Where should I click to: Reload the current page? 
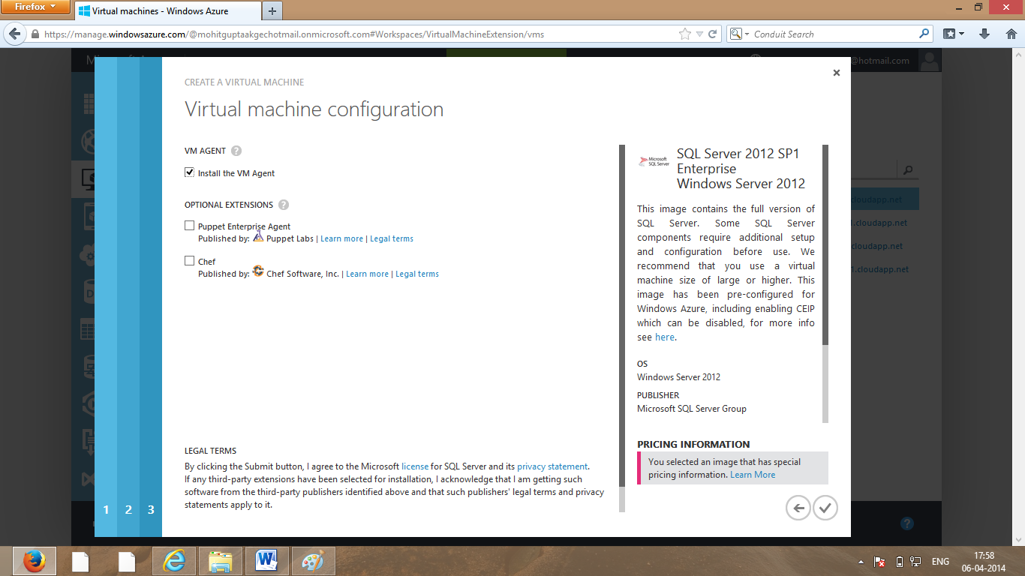(713, 34)
